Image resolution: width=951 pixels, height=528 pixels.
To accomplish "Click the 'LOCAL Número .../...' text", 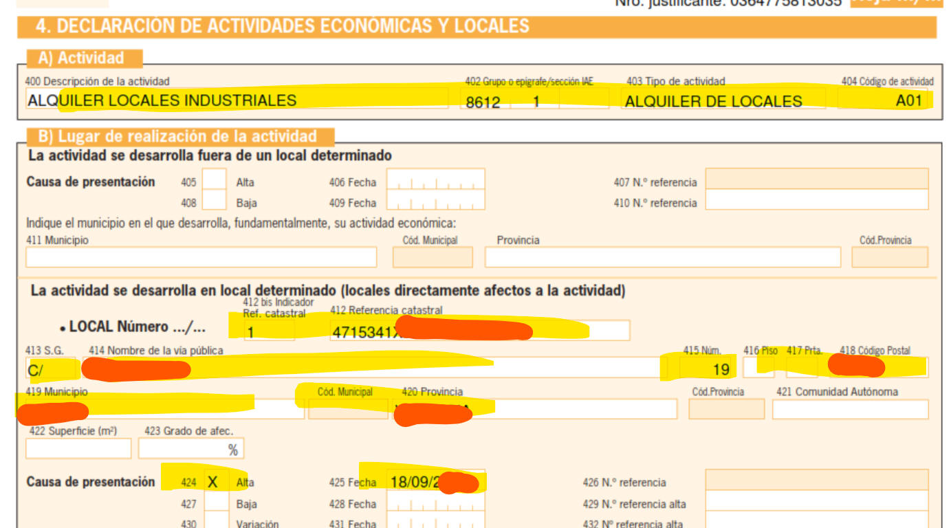I will pos(138,327).
